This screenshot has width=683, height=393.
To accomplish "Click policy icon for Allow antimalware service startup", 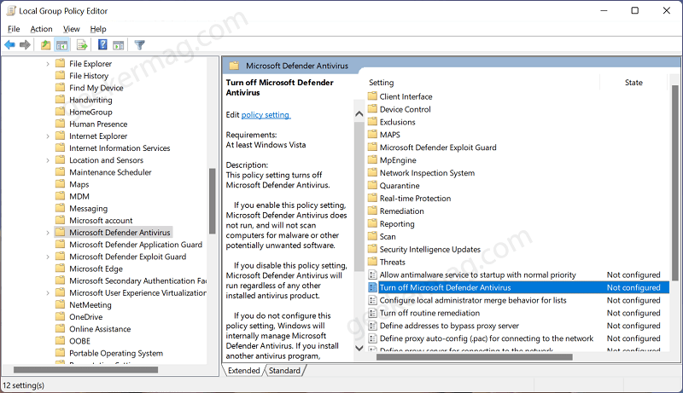I will click(372, 275).
